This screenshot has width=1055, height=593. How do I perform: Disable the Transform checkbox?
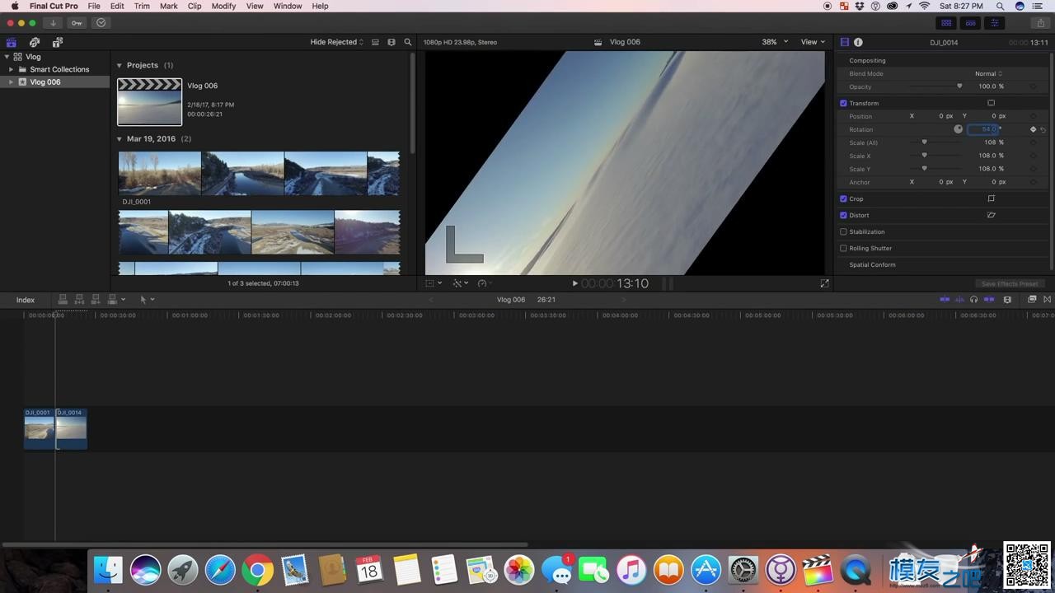843,103
